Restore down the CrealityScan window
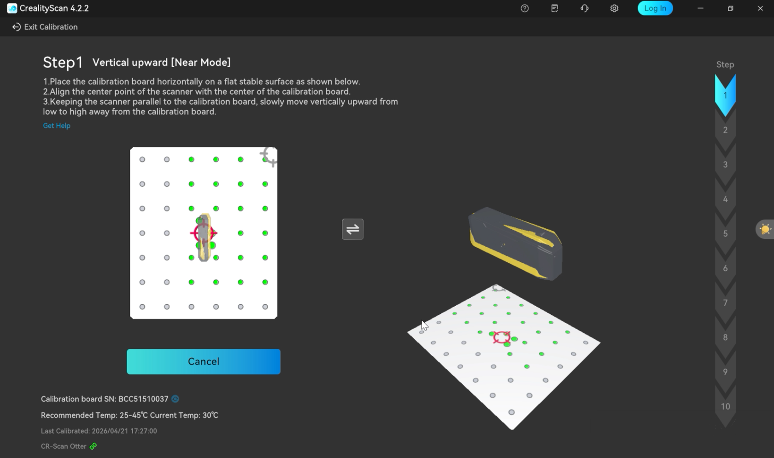Viewport: 774px width, 458px height. 730,8
